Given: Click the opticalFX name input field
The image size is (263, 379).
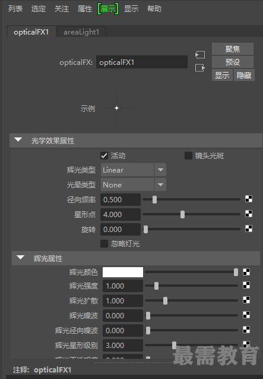Looking at the screenshot, I should point(142,62).
